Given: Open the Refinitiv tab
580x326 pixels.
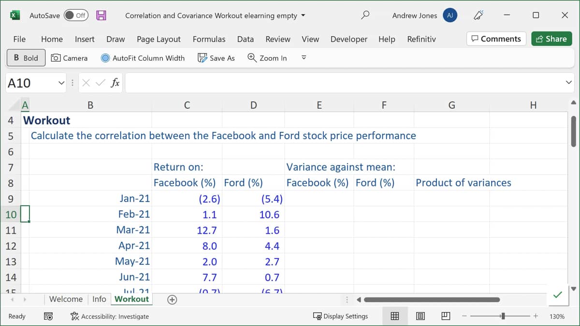Looking at the screenshot, I should 421,39.
